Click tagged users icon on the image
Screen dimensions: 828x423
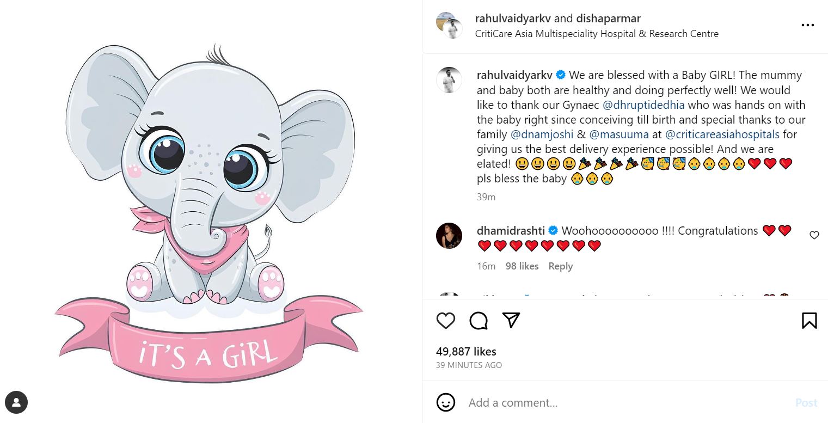(17, 403)
